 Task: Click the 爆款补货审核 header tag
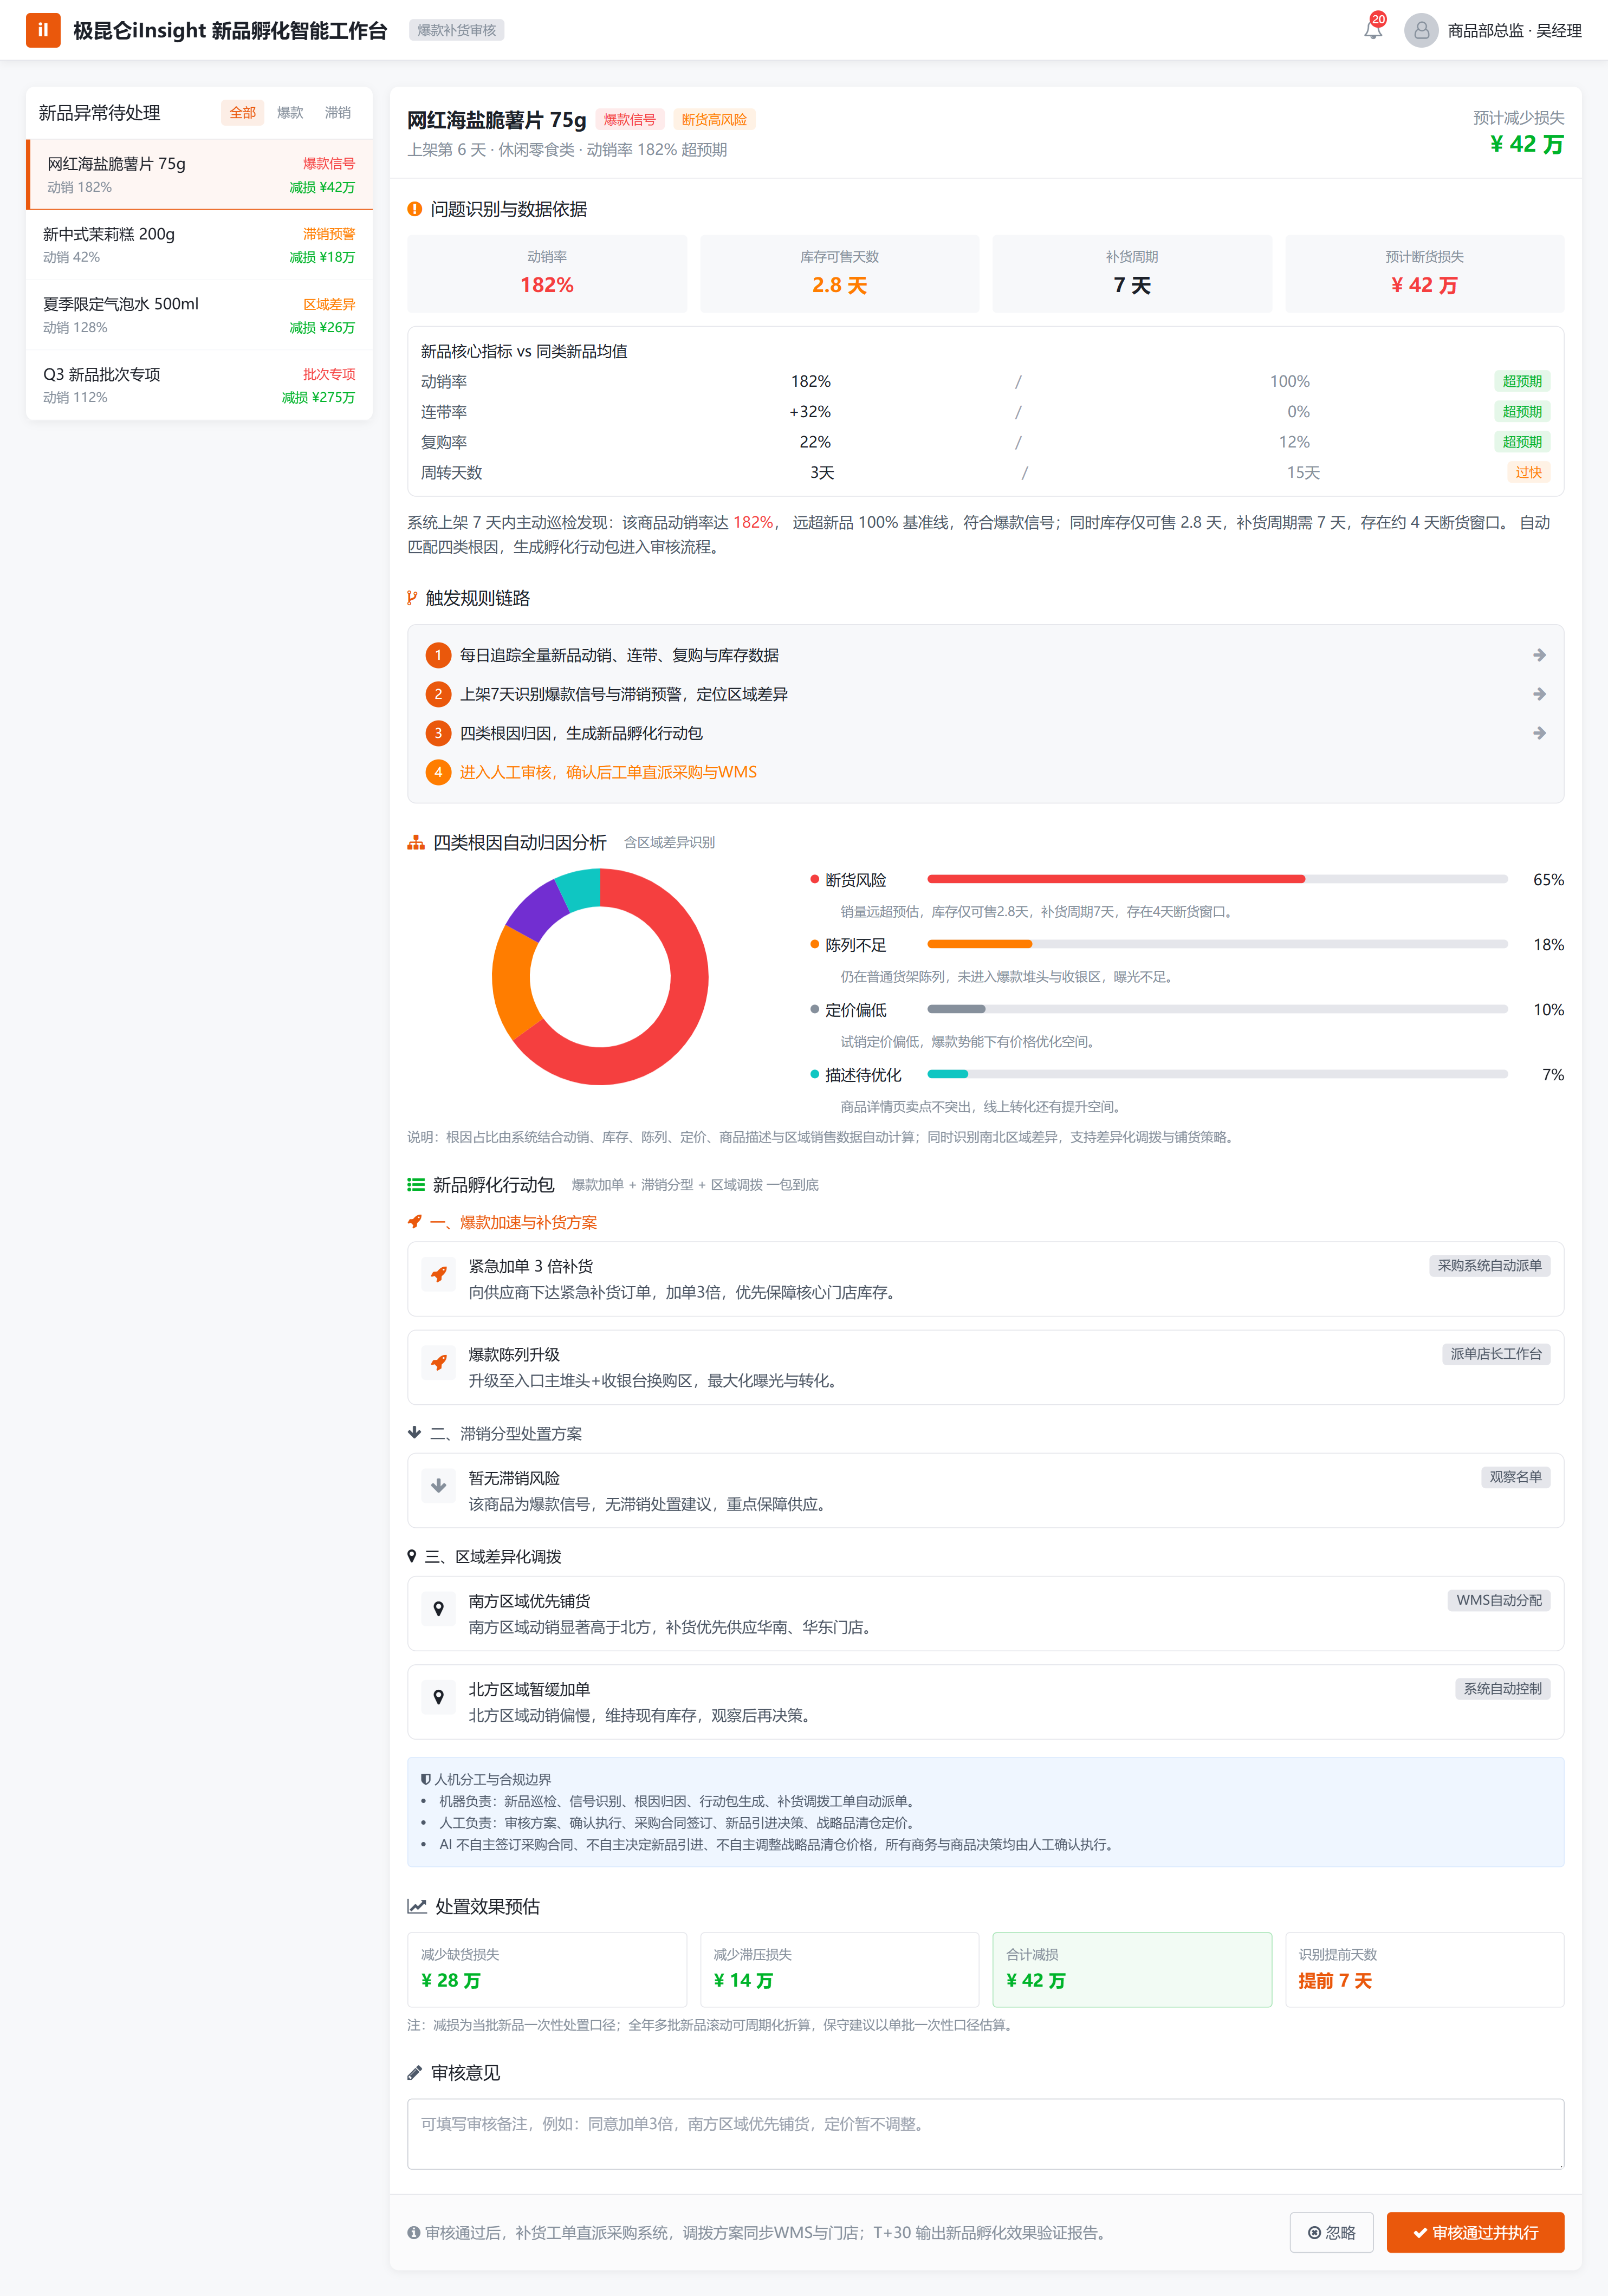click(456, 30)
